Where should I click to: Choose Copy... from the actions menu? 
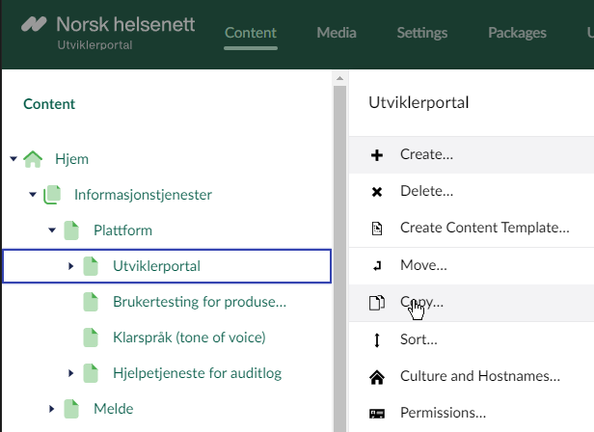472,303
